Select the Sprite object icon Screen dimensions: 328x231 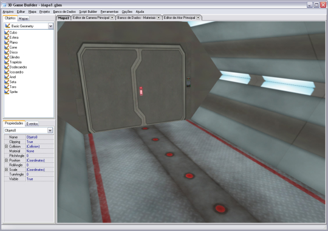(x=7, y=92)
